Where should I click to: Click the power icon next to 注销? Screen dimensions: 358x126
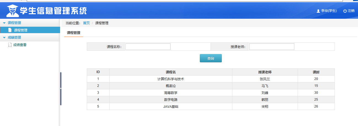tap(345, 11)
